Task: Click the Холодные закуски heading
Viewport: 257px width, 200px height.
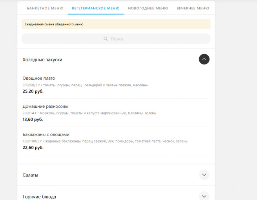Action: coord(42,60)
